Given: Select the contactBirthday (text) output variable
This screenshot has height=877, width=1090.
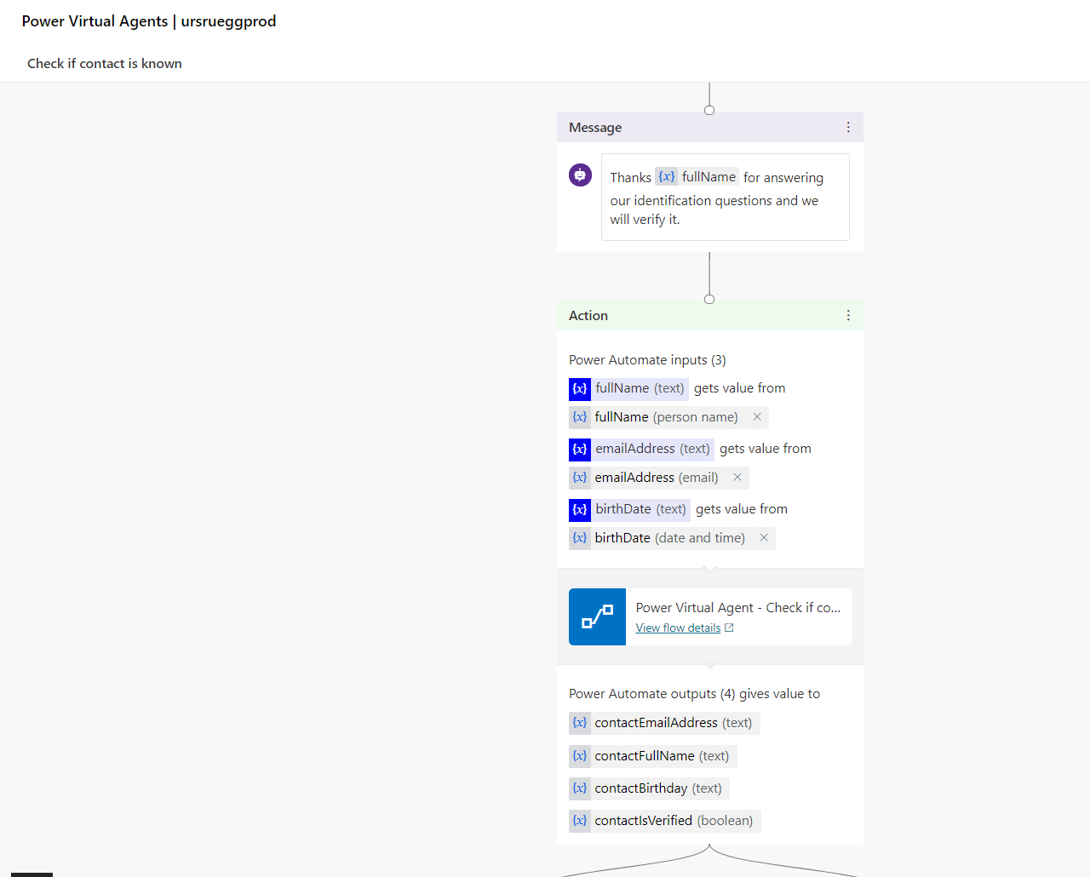Looking at the screenshot, I should pyautogui.click(x=649, y=788).
